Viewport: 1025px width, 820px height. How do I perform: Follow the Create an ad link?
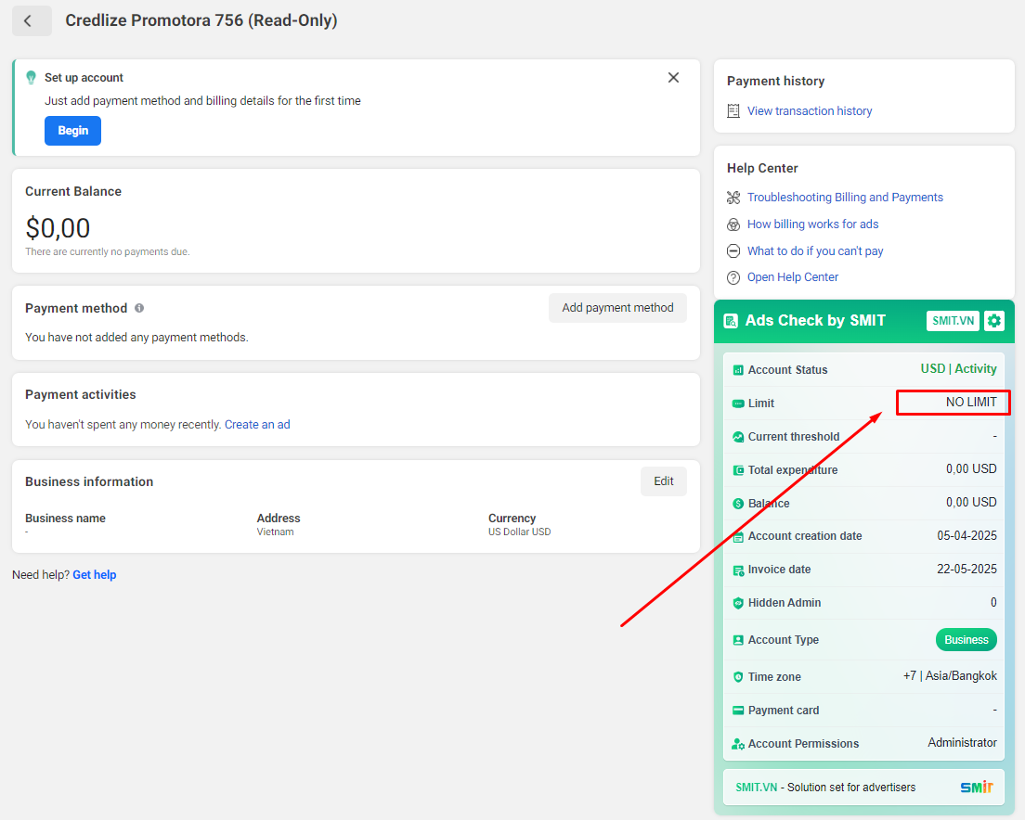(x=257, y=424)
